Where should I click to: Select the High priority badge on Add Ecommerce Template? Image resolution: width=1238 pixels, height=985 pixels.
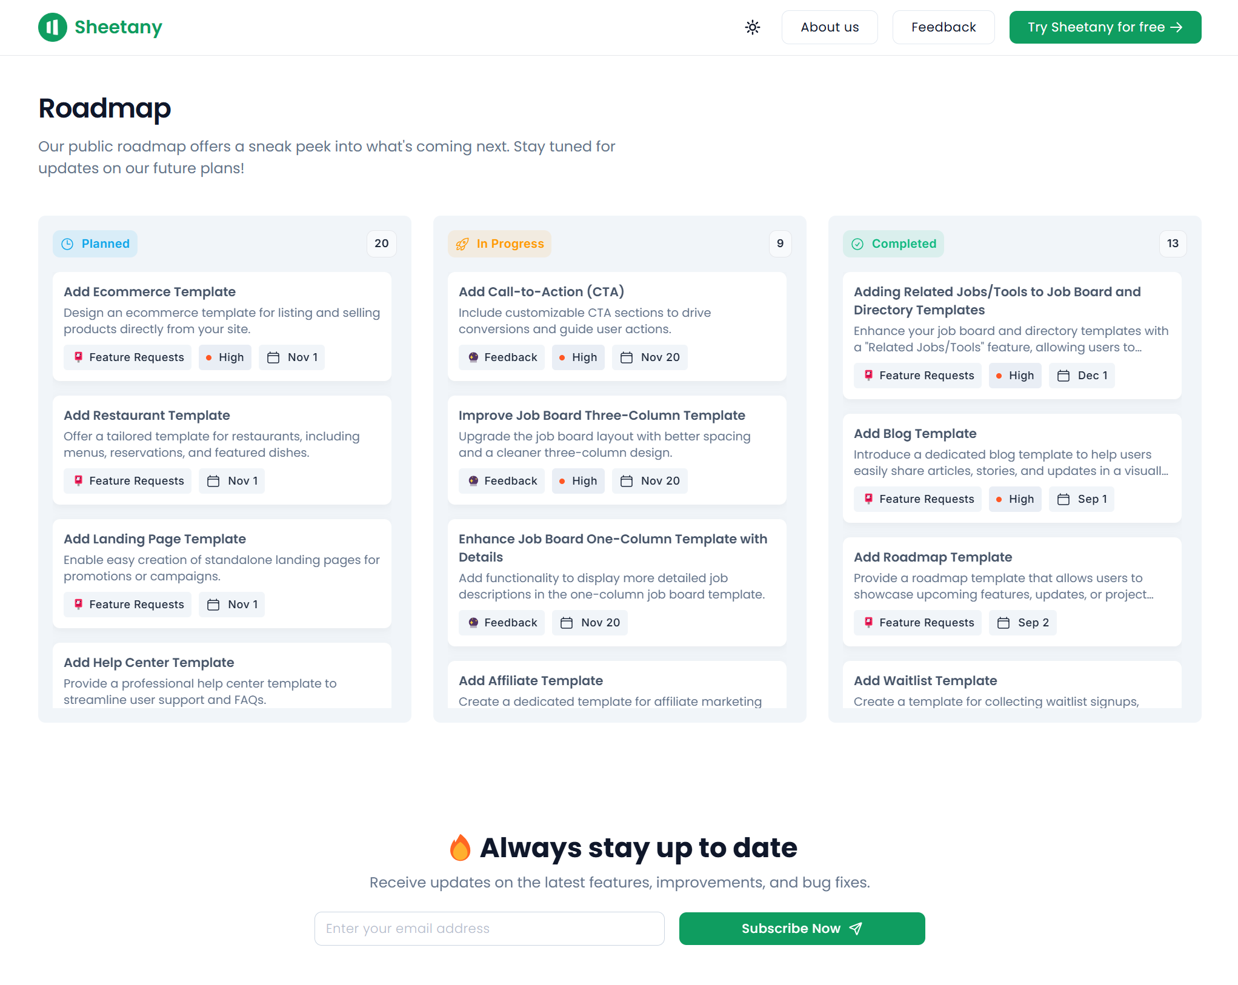[x=225, y=357]
